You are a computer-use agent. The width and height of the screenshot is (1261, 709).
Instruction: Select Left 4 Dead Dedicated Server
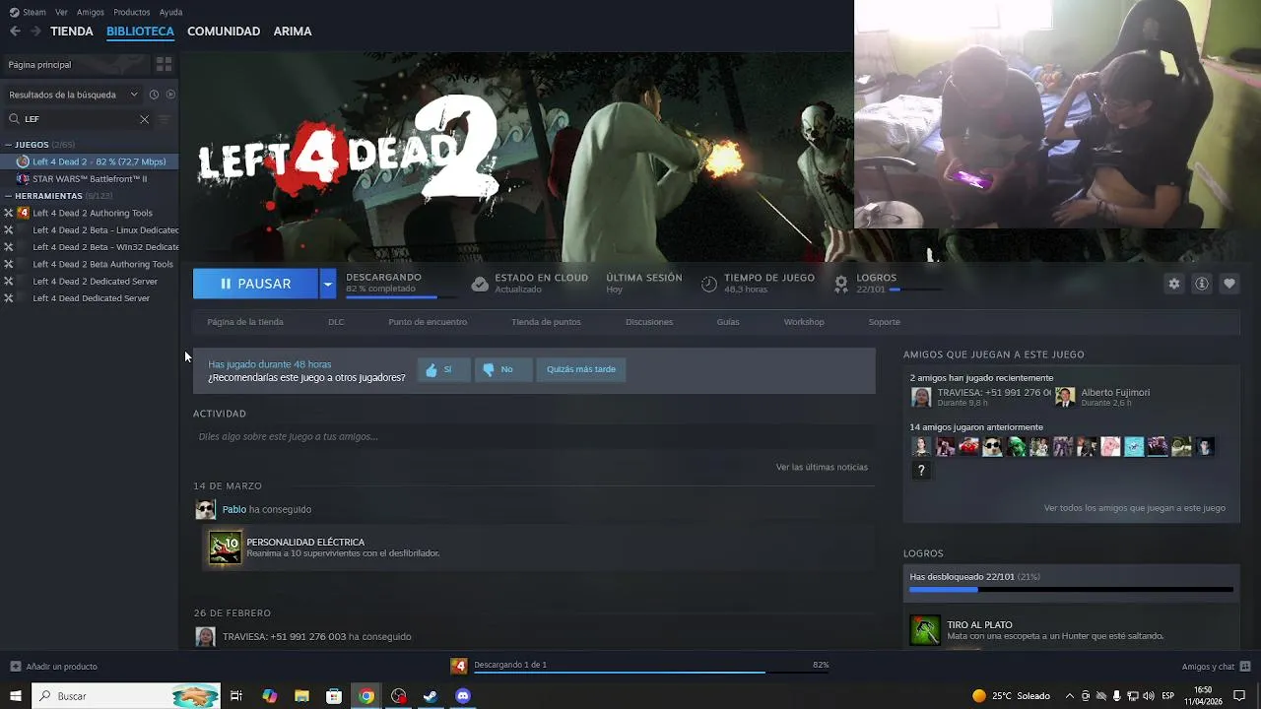pos(90,298)
